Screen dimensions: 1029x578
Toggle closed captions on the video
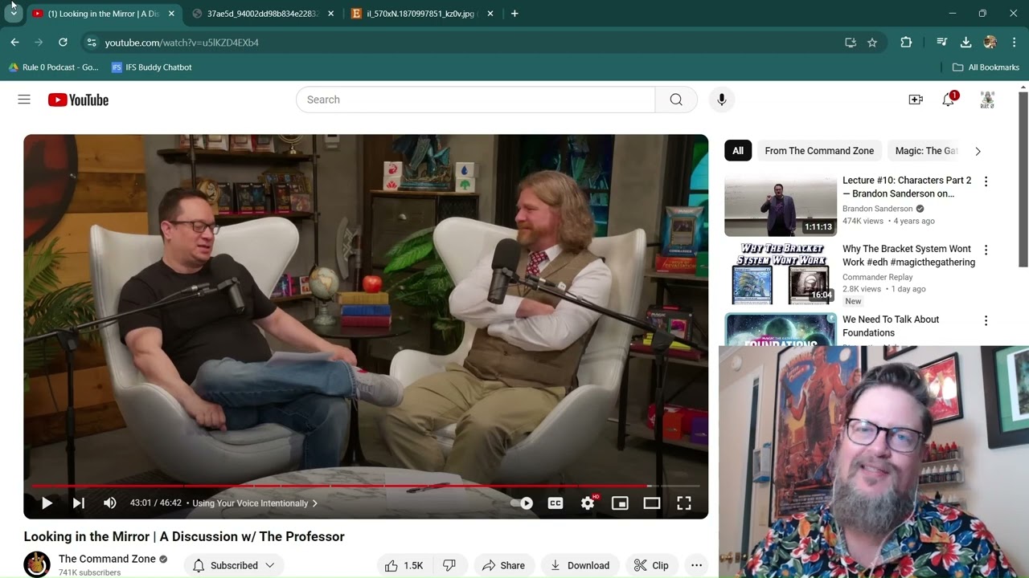pyautogui.click(x=555, y=503)
